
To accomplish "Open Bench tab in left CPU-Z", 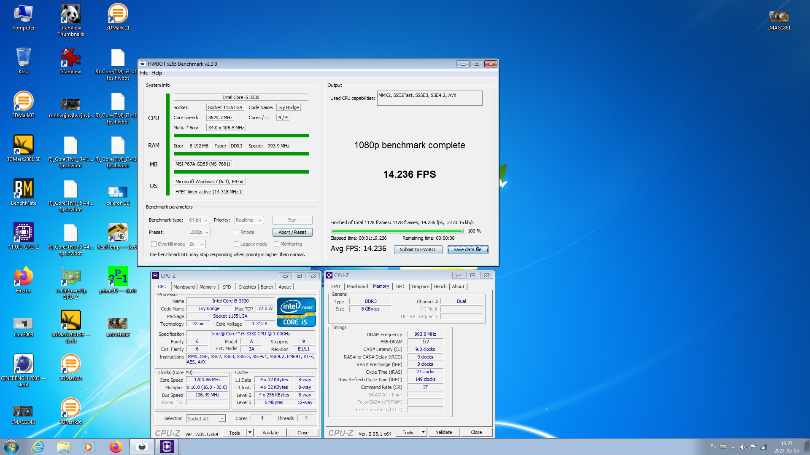I will point(267,287).
